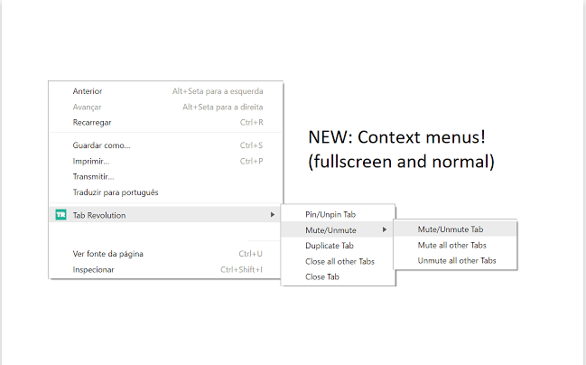Viewport: 586px width, 365px height.
Task: Select the Mute/Unmute submenu entry
Action: point(338,229)
